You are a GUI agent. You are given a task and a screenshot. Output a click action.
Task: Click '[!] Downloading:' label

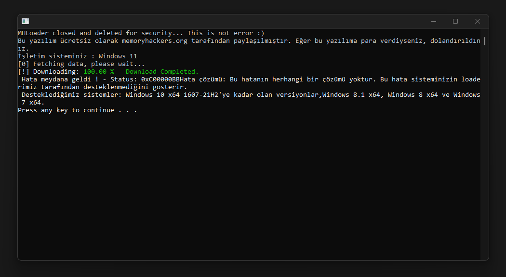point(48,72)
